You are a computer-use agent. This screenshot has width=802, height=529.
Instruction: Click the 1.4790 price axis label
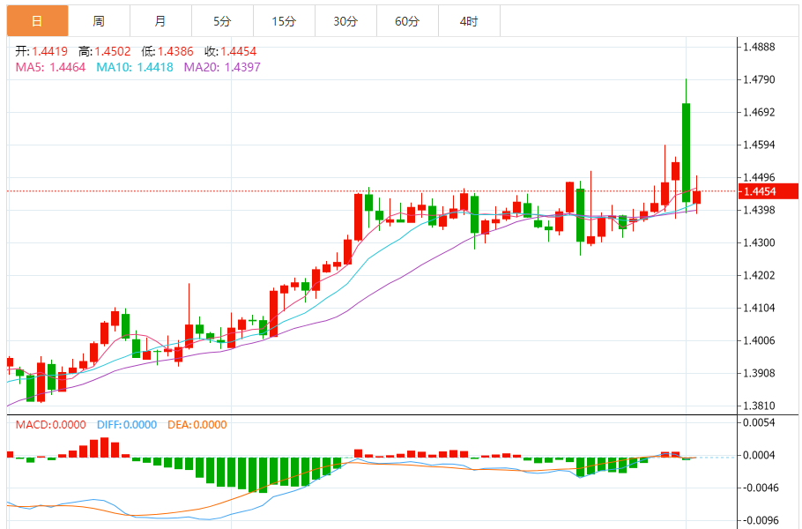(759, 80)
